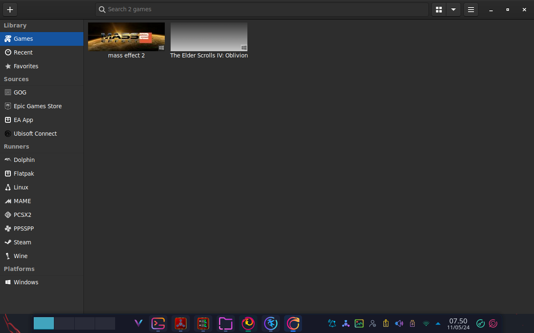
Task: Choose the Wine runner
Action: (x=42, y=256)
